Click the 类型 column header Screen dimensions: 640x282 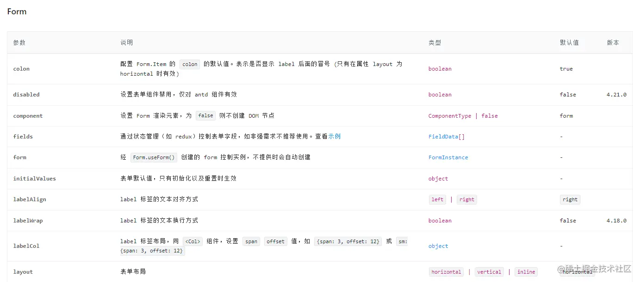(435, 42)
